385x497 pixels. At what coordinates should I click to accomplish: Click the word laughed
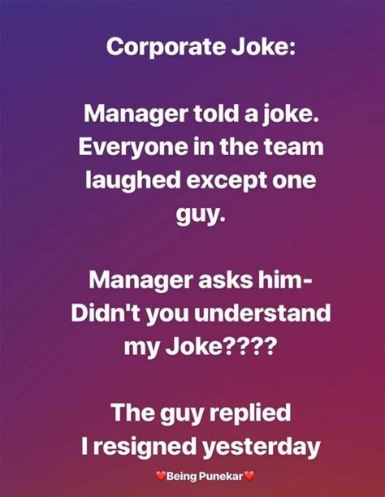tap(133, 180)
